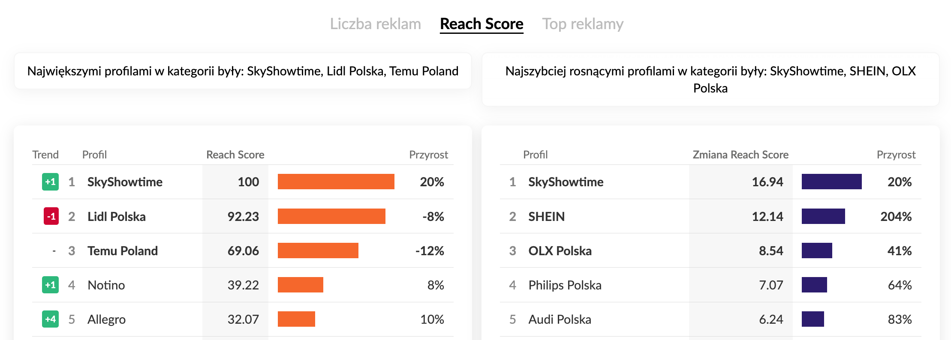Click Notino's green +1 trend badge
The height and width of the screenshot is (340, 951).
pos(50,285)
